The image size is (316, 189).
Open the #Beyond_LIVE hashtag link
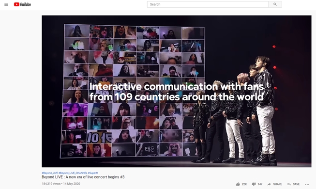click(50, 173)
